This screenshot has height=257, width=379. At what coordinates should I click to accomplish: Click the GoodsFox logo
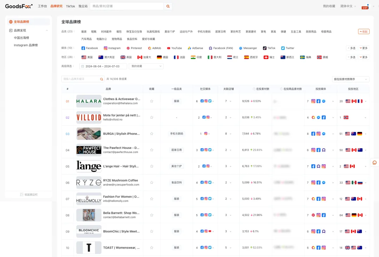(x=19, y=6)
